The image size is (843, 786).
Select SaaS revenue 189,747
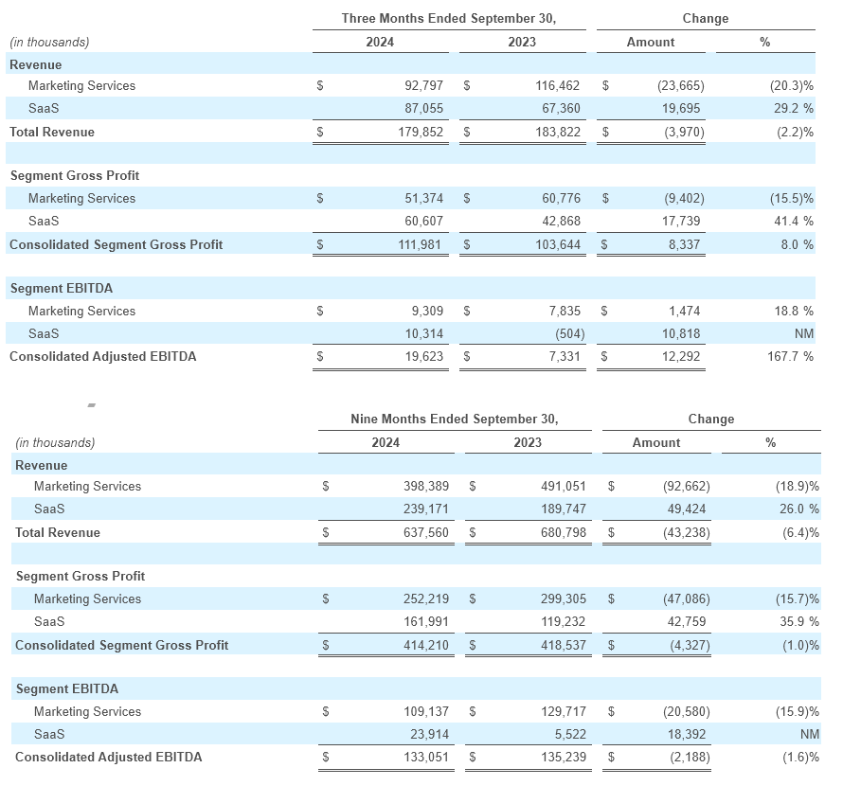(x=563, y=509)
